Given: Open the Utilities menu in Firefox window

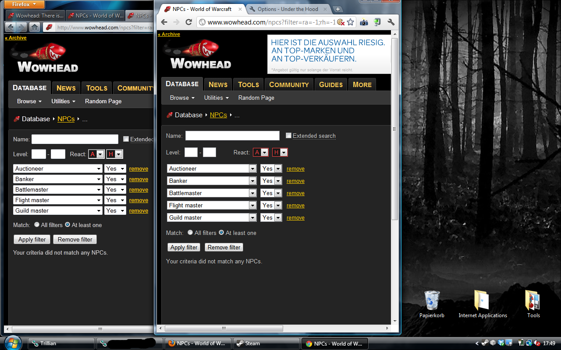Looking at the screenshot, I should pos(63,101).
